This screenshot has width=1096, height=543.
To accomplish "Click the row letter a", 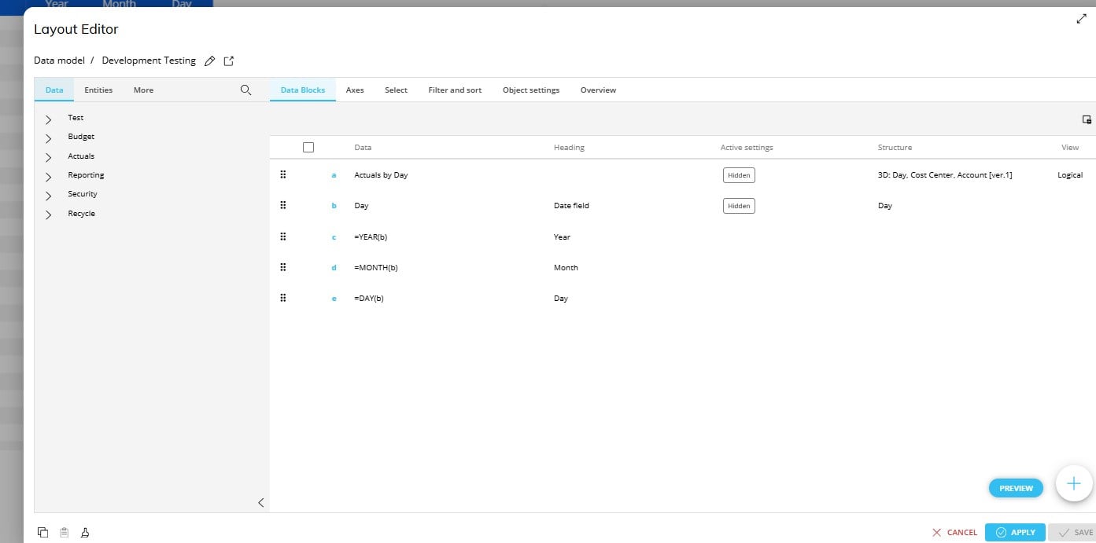I will (x=334, y=175).
